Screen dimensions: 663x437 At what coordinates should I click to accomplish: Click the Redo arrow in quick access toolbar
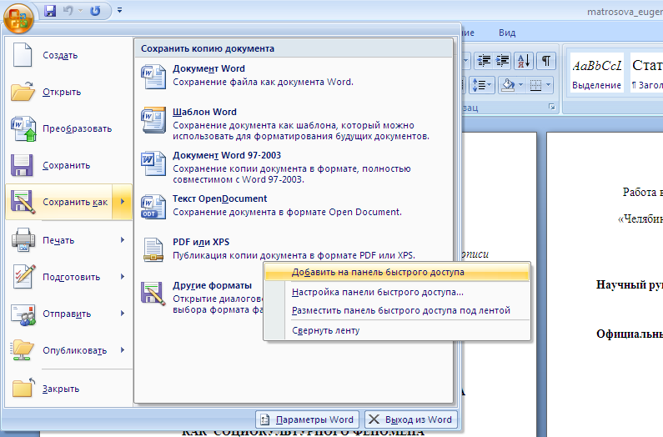(94, 11)
